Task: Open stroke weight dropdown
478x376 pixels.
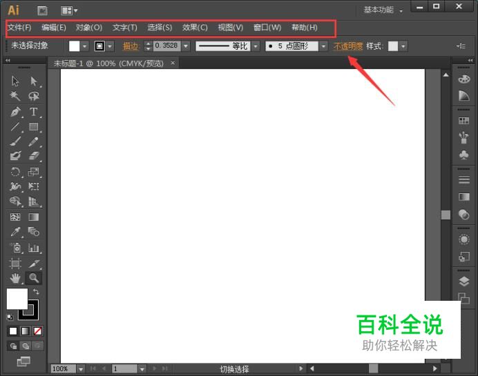Action: click(x=186, y=46)
